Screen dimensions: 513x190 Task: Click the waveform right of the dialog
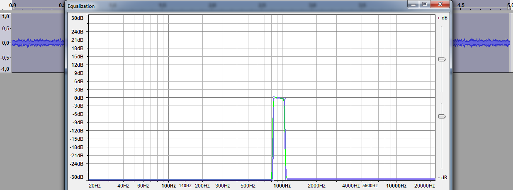[x=481, y=43]
